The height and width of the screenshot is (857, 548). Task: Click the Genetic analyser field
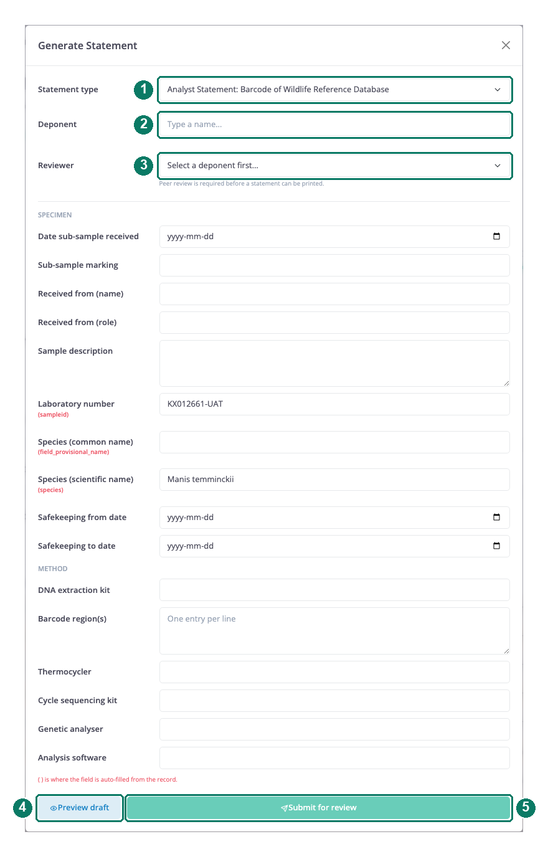pyautogui.click(x=334, y=729)
